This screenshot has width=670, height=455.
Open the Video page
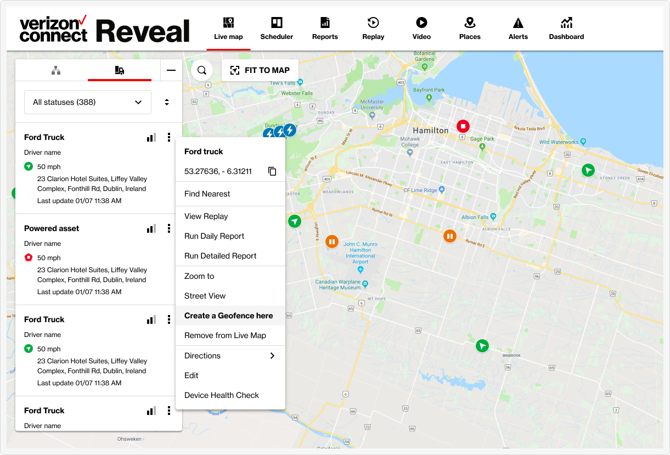421,27
